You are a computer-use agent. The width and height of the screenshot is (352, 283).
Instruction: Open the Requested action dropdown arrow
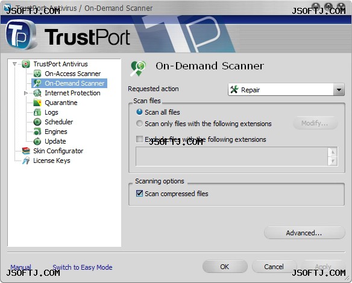click(x=339, y=90)
